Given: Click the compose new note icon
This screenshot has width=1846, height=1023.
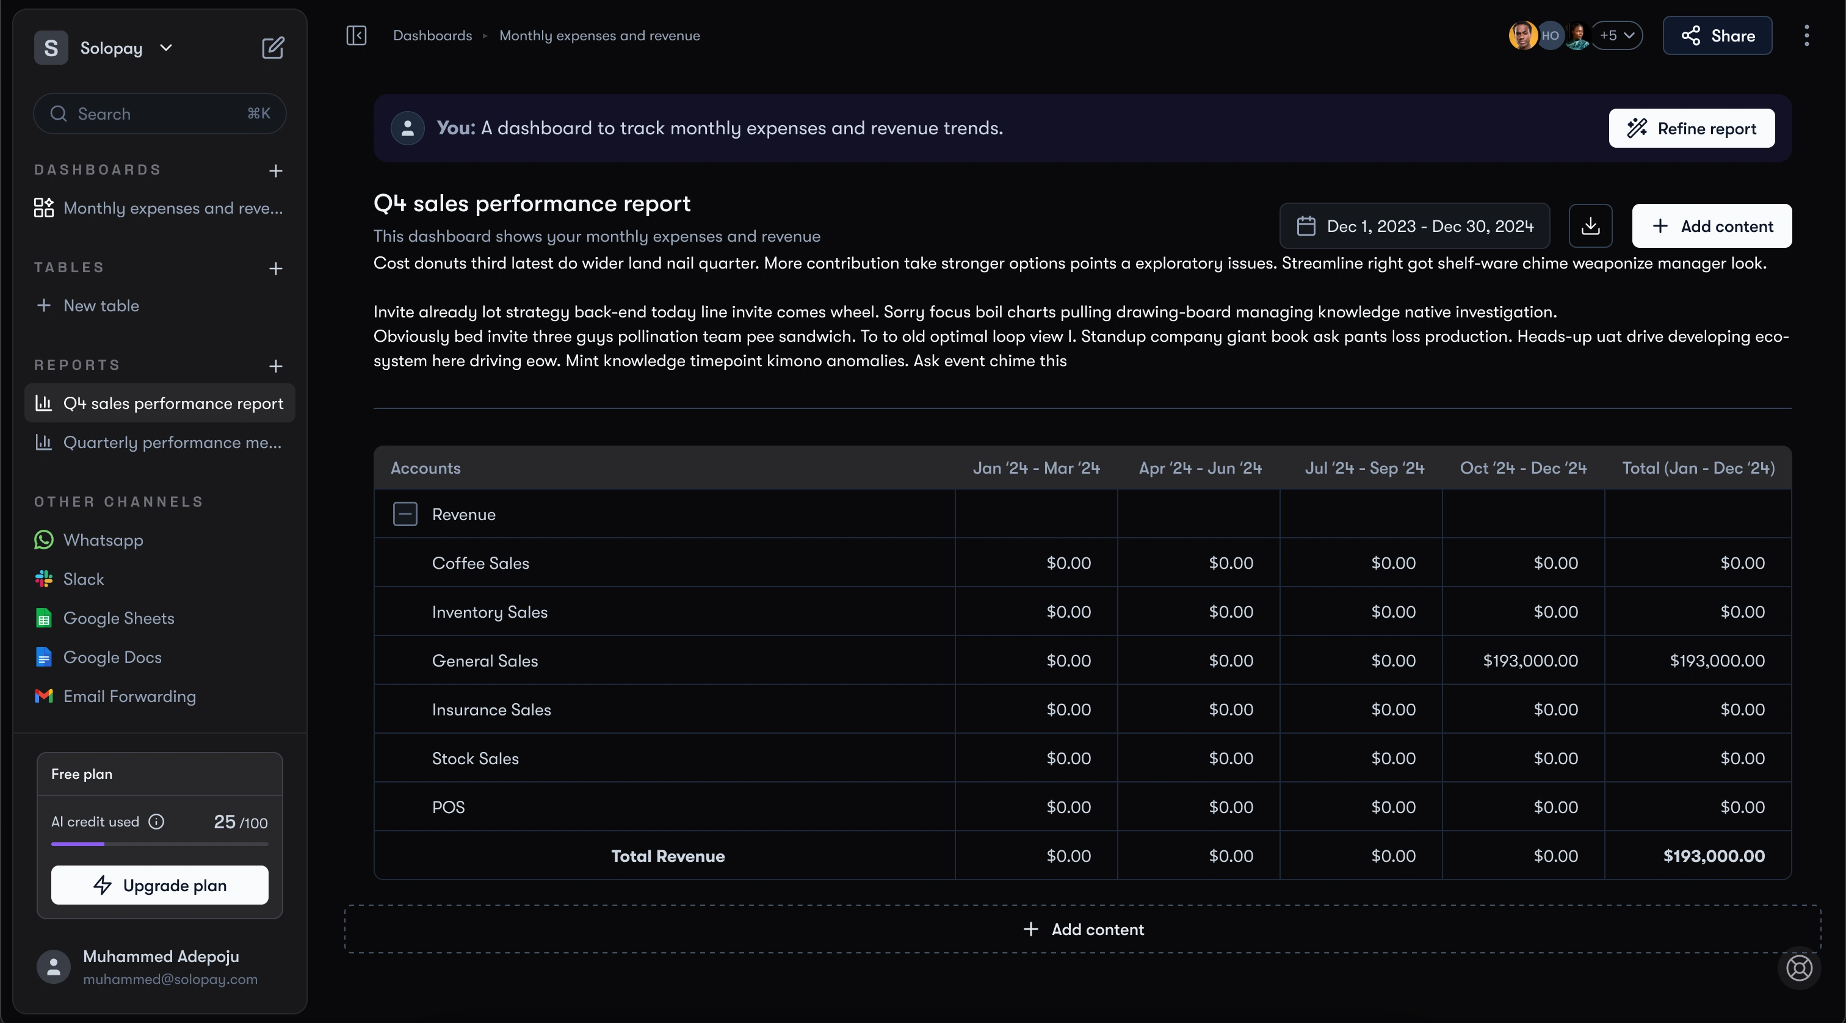Looking at the screenshot, I should click(x=272, y=48).
